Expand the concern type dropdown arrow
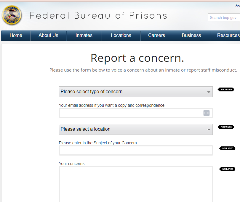The image size is (240, 202). tap(209, 92)
